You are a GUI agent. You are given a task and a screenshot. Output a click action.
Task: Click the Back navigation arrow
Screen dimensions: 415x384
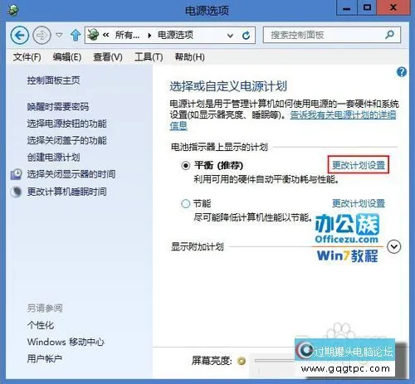pyautogui.click(x=20, y=35)
